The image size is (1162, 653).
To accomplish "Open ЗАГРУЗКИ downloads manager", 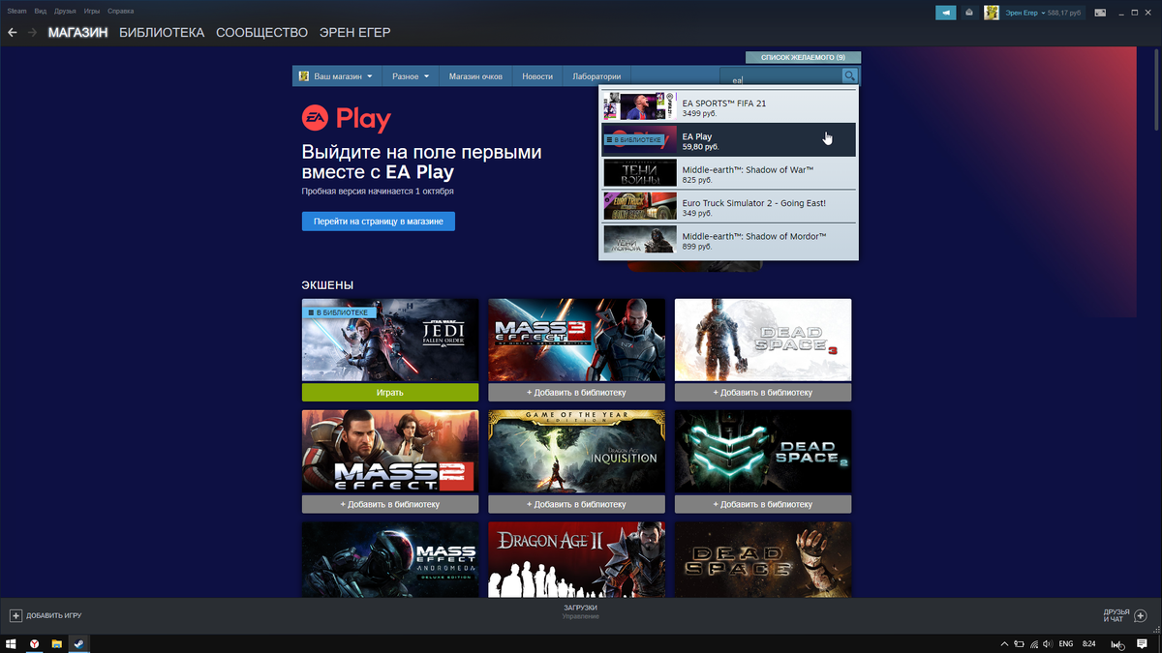I will click(x=580, y=608).
